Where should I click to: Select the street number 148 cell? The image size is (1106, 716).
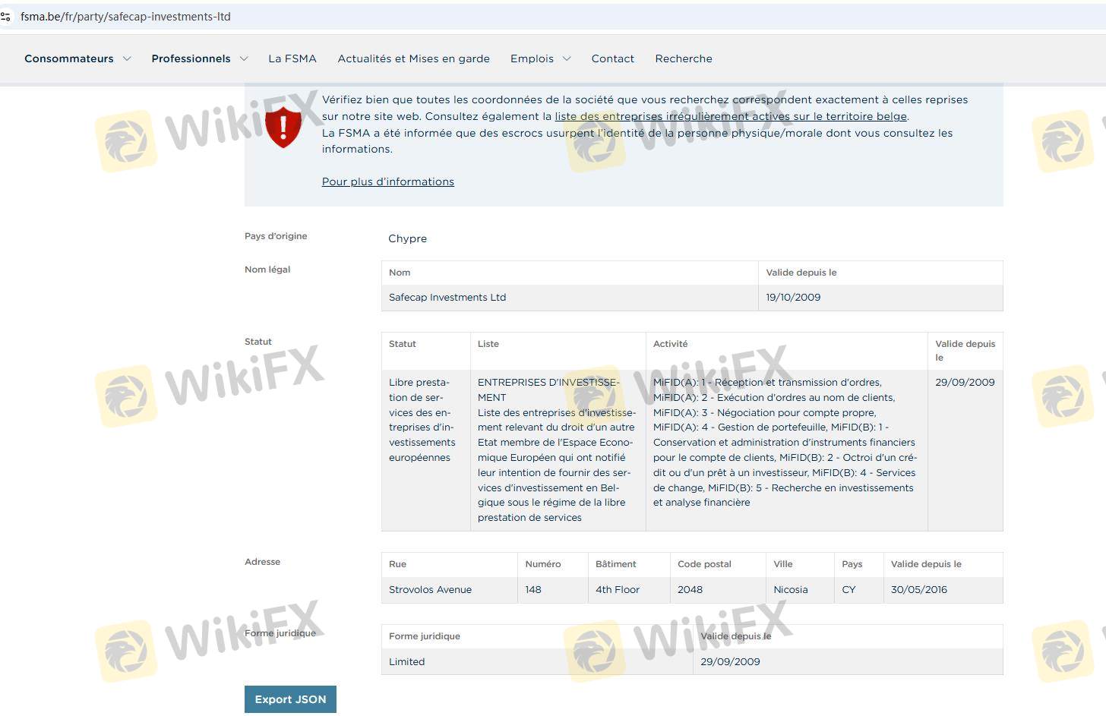coord(553,590)
